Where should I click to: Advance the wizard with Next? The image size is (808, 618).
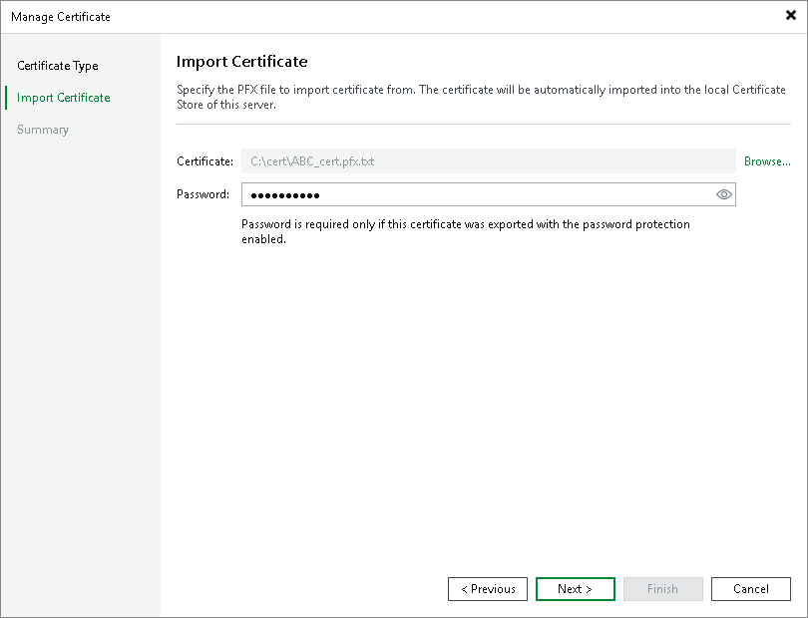(x=575, y=589)
